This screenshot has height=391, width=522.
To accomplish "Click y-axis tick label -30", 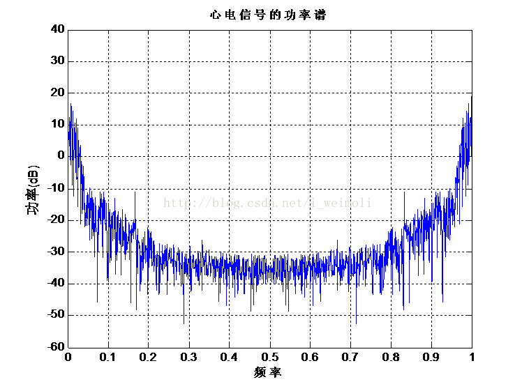I will click(x=56, y=252).
